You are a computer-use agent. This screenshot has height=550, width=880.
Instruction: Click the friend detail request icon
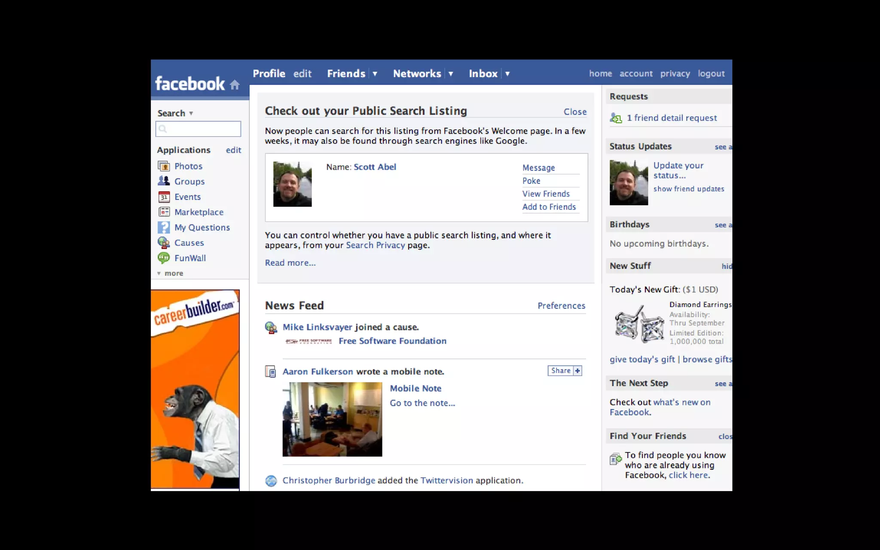(x=616, y=118)
